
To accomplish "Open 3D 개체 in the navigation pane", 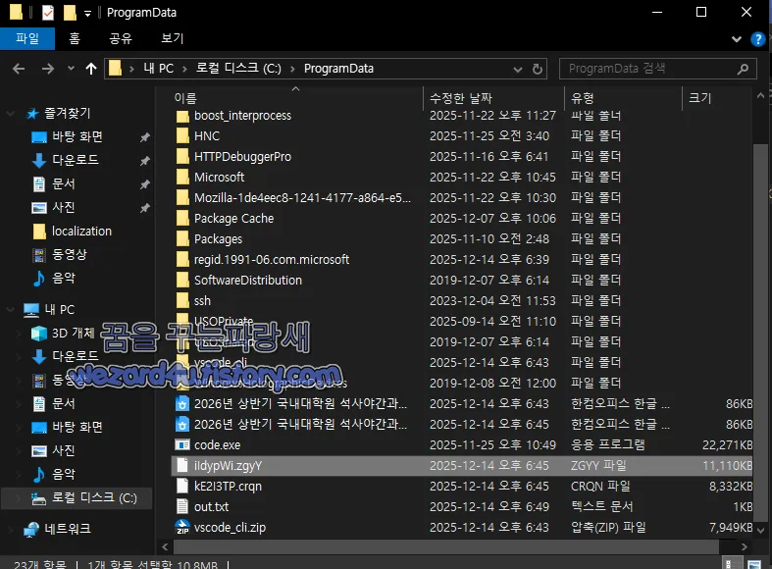I will (x=73, y=334).
